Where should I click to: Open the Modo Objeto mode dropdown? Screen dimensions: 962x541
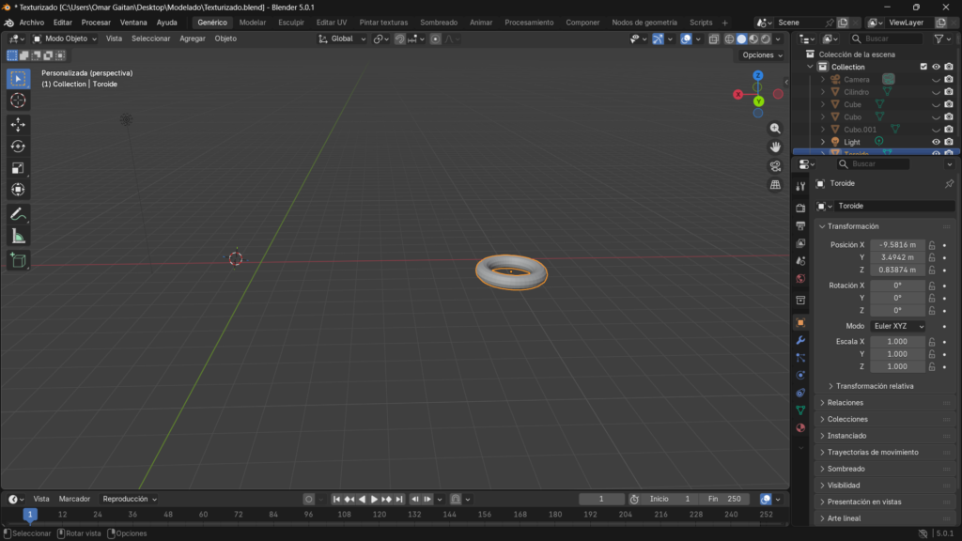click(66, 39)
